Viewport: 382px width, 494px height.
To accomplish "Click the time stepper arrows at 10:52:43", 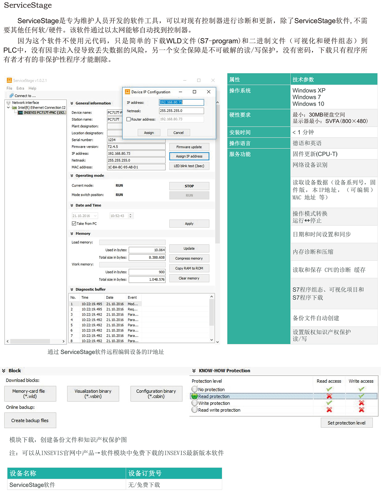I will (131, 216).
